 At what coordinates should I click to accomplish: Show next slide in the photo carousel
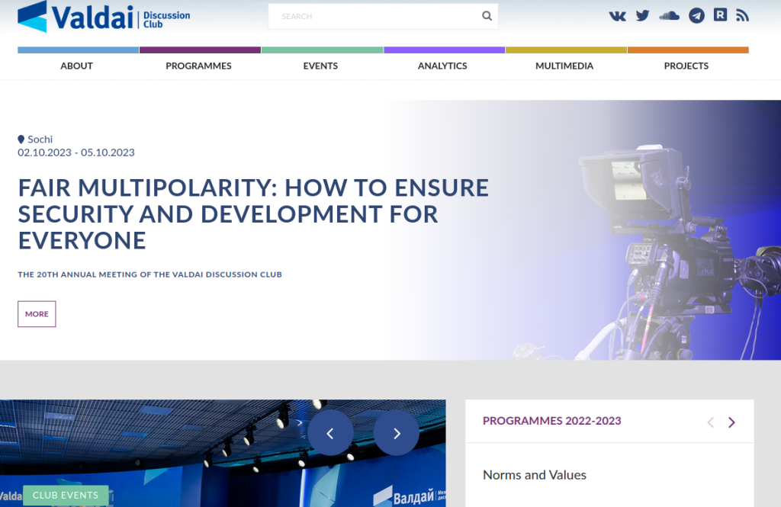[x=397, y=433]
